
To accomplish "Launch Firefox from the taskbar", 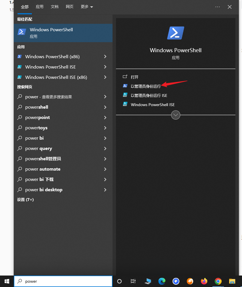I will click(x=204, y=281).
